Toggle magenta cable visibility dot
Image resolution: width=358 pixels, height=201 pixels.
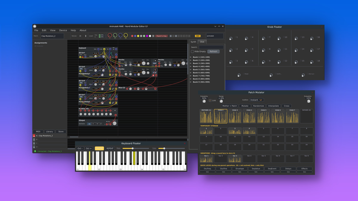tap(147, 36)
